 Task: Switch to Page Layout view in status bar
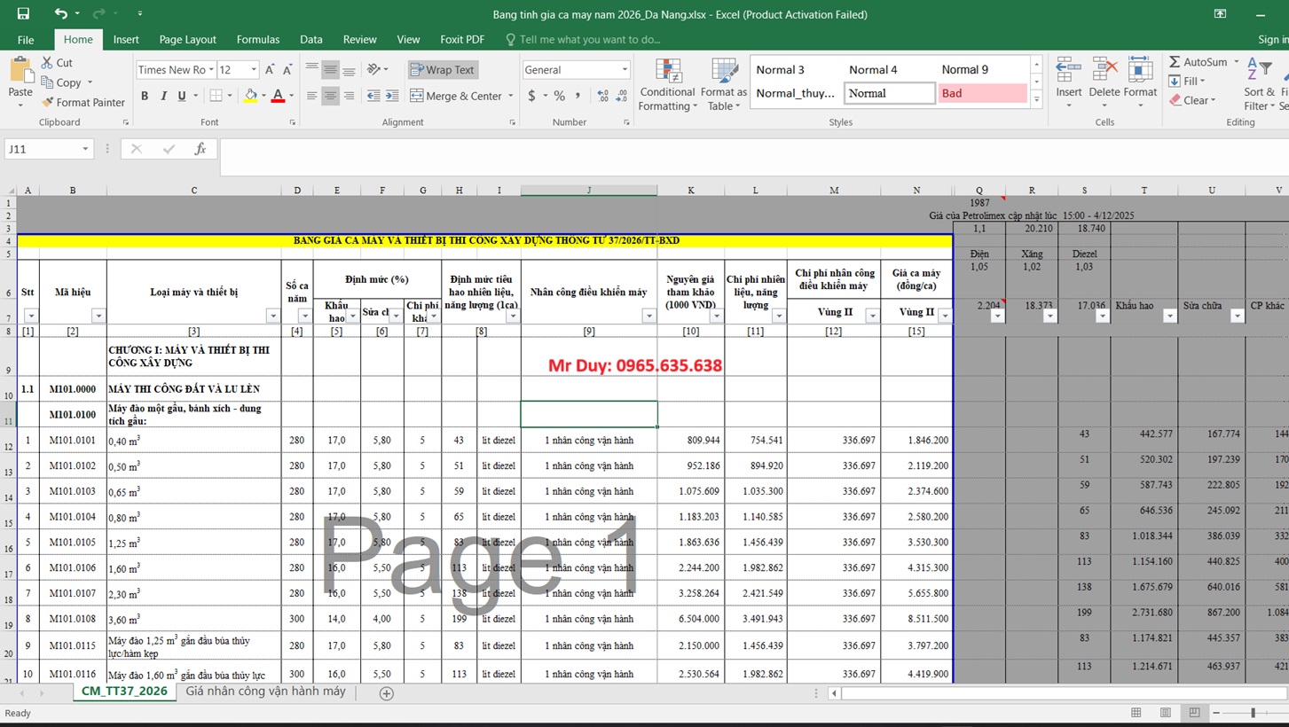tap(1166, 713)
